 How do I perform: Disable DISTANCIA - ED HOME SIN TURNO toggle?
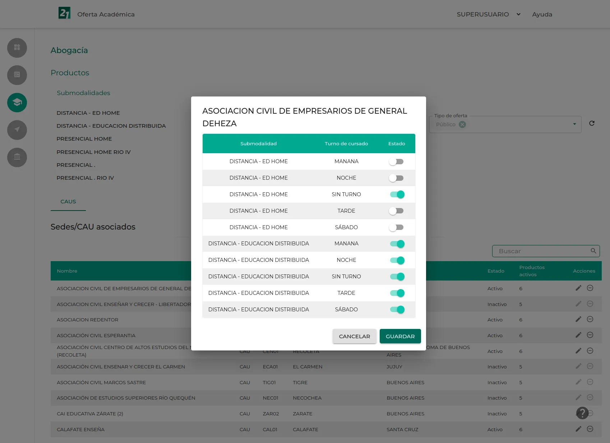coord(397,194)
